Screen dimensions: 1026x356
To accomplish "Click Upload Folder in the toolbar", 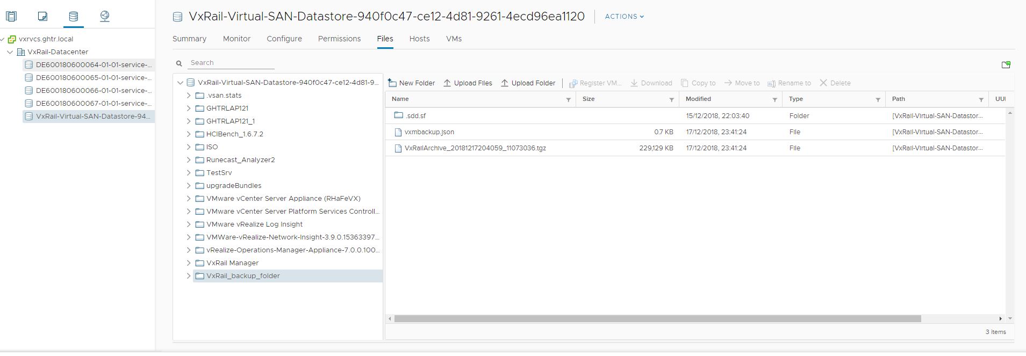I will pos(528,83).
